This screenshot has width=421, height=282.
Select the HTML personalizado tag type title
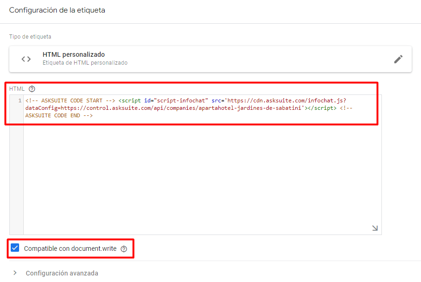[x=74, y=54]
